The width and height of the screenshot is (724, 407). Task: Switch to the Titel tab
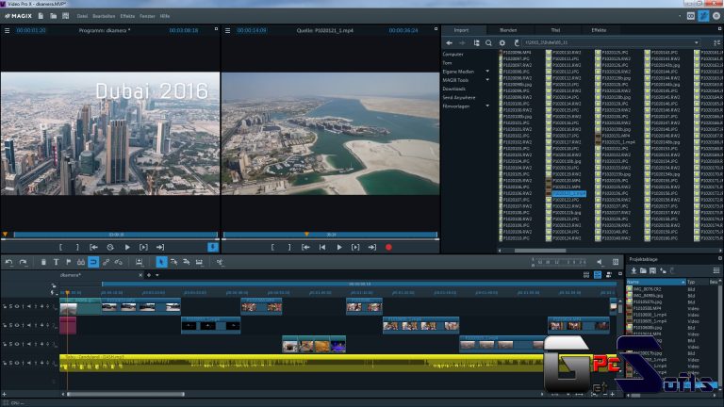555,30
